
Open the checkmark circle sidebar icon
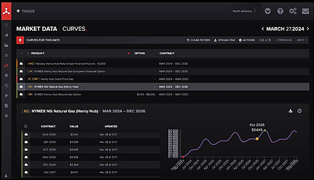6,75
